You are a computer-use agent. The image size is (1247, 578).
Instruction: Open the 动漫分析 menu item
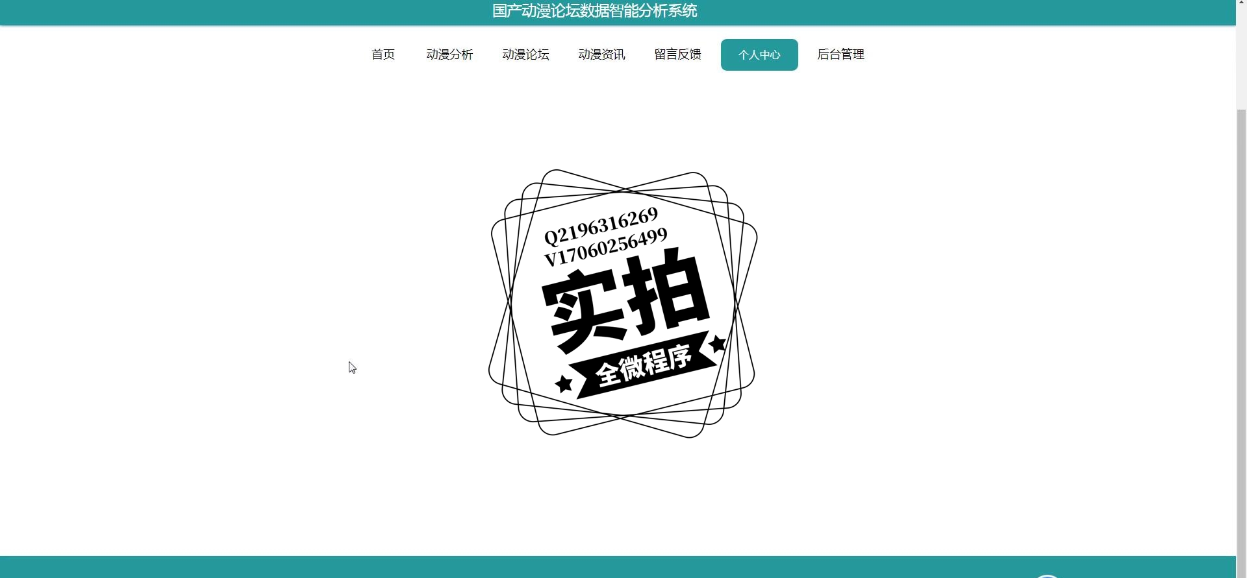click(449, 54)
